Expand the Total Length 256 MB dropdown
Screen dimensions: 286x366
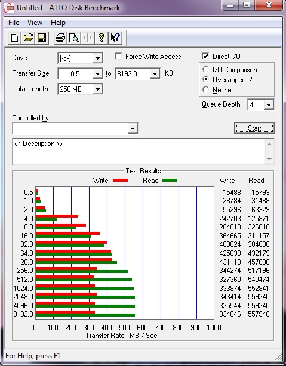pos(97,89)
